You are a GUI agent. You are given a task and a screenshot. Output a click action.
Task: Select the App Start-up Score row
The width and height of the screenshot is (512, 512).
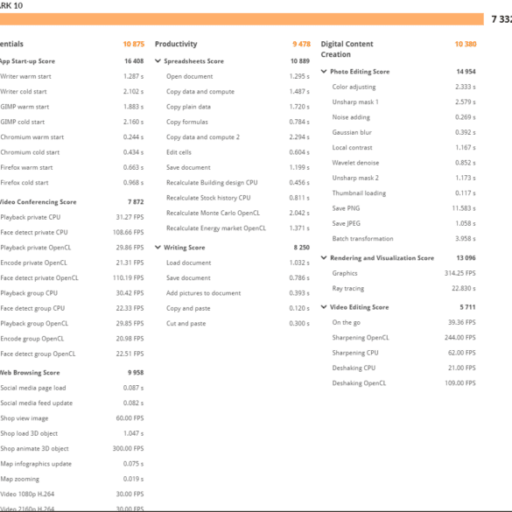pyautogui.click(x=72, y=61)
